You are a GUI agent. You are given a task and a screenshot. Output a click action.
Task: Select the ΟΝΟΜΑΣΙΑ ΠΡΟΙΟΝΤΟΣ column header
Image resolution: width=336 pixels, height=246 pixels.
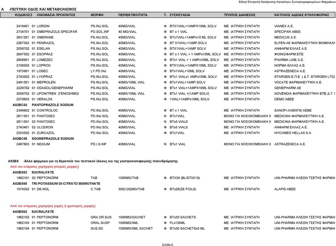tap(56, 15)
